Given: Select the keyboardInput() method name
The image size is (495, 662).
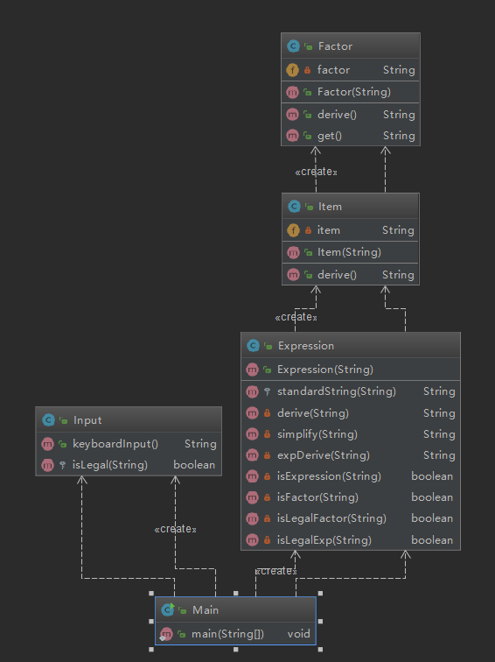Looking at the screenshot, I should point(115,444).
